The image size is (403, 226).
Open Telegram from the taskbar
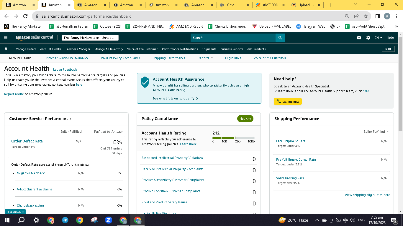click(x=65, y=220)
